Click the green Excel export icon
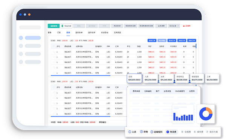226x139 pixels. click(63, 26)
